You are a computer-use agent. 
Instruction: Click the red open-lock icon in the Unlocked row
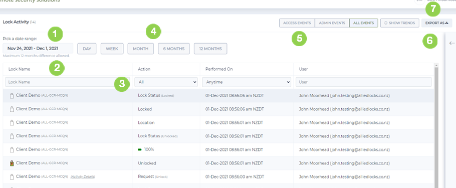(x=12, y=163)
